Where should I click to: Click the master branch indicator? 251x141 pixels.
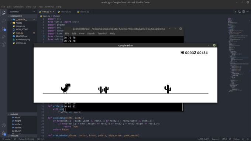point(7,139)
